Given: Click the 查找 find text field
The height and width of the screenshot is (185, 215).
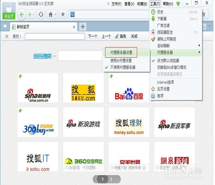Looking at the screenshot, I should (55, 36).
